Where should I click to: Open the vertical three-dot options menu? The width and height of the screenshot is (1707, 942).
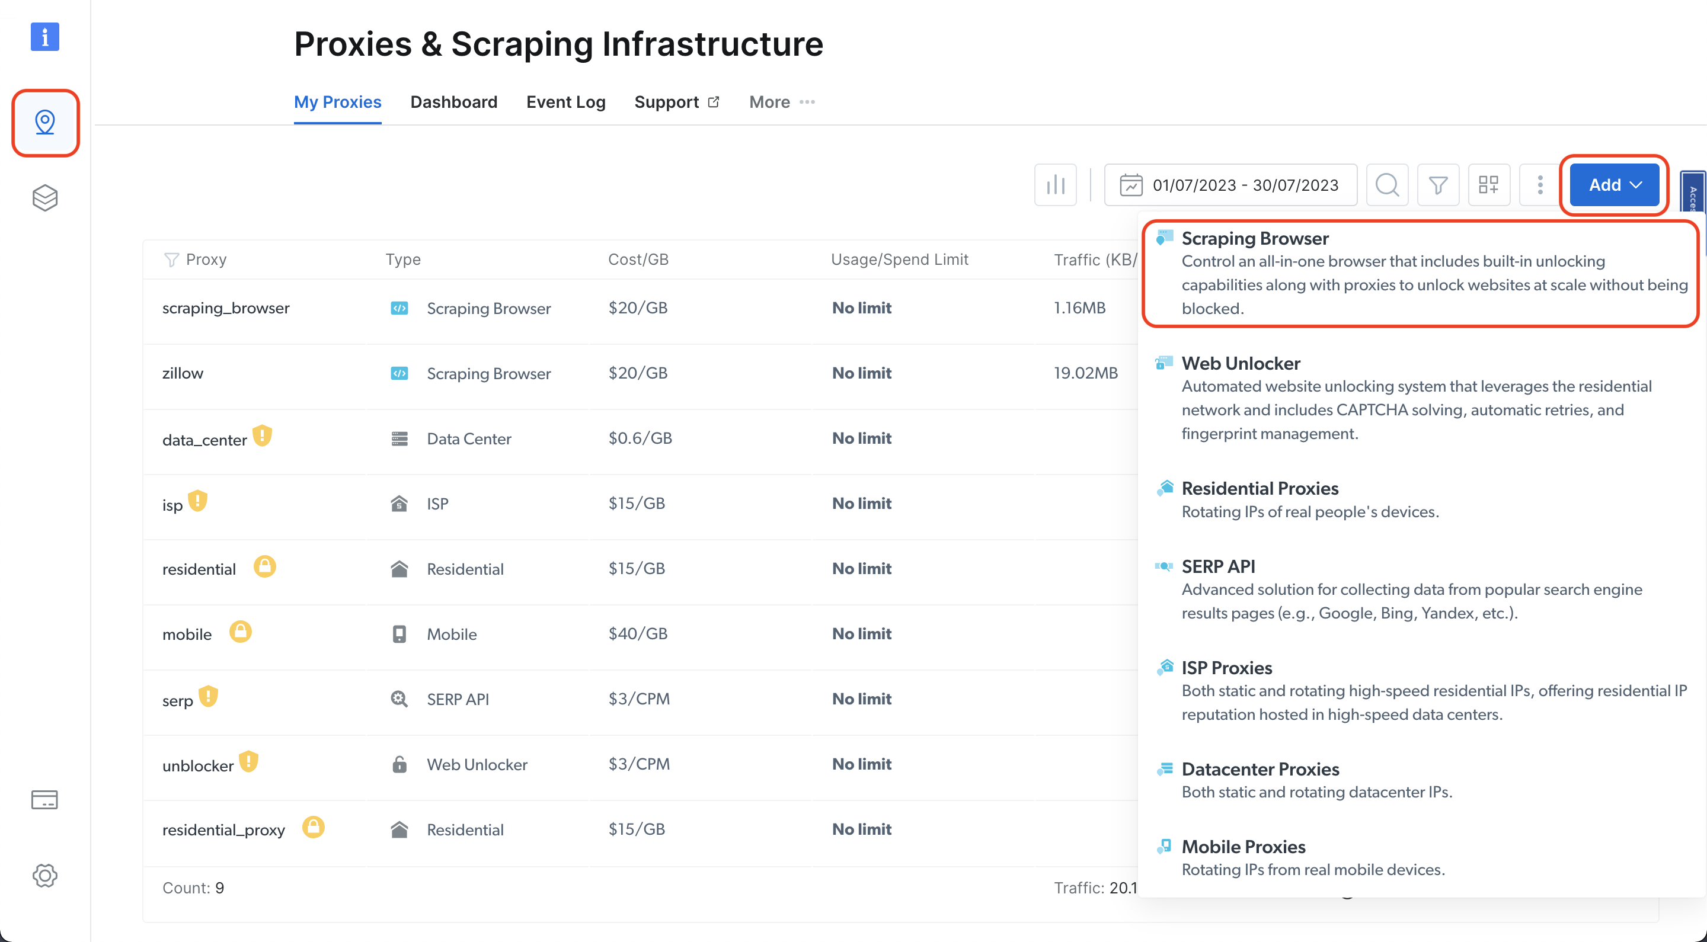pos(1539,185)
